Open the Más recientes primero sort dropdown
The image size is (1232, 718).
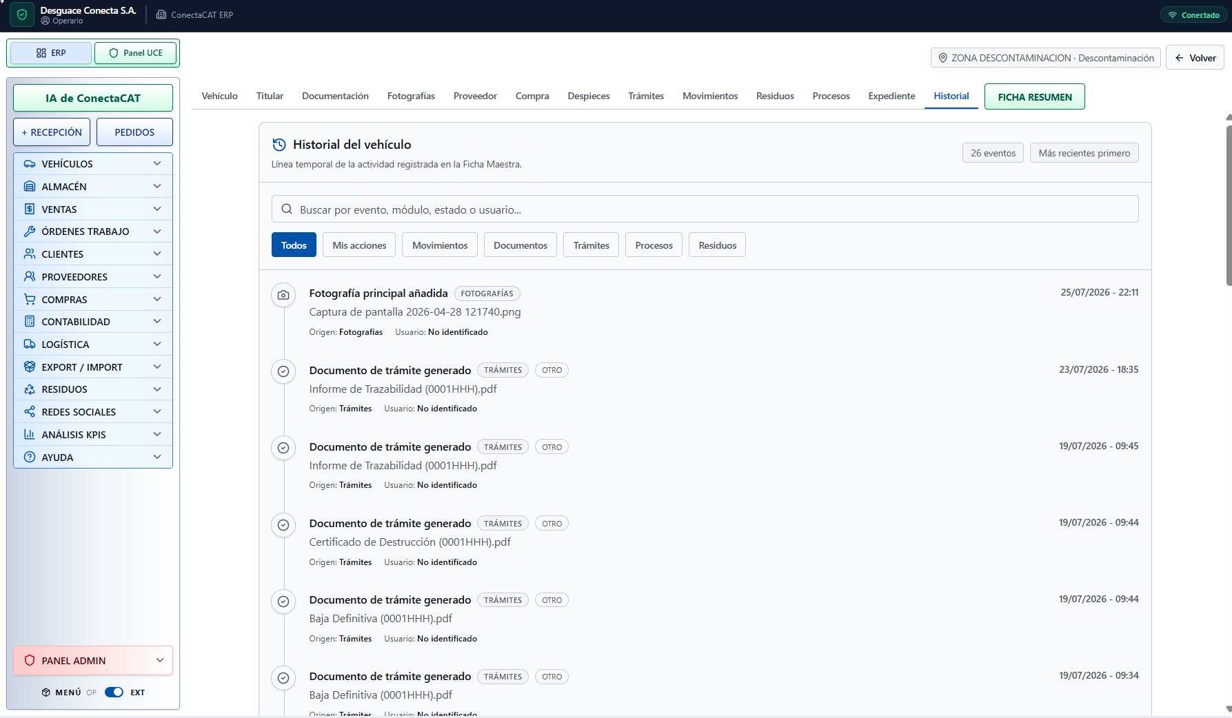(1084, 153)
